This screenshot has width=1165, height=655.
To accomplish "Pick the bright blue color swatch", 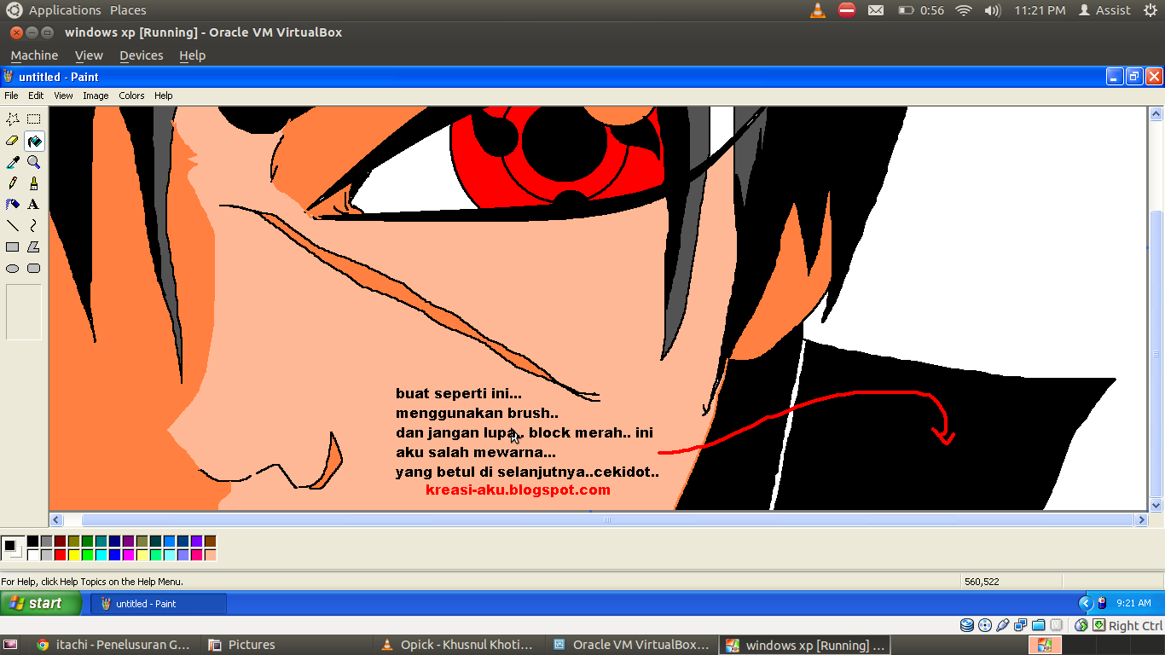I will pos(114,555).
